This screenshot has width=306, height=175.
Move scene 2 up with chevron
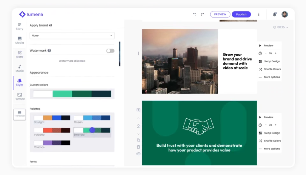pos(138,118)
